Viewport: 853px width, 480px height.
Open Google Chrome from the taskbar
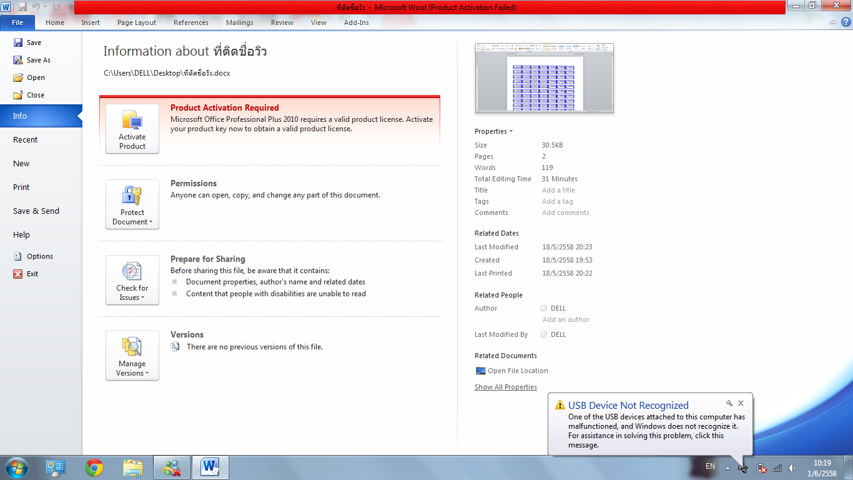pyautogui.click(x=94, y=467)
